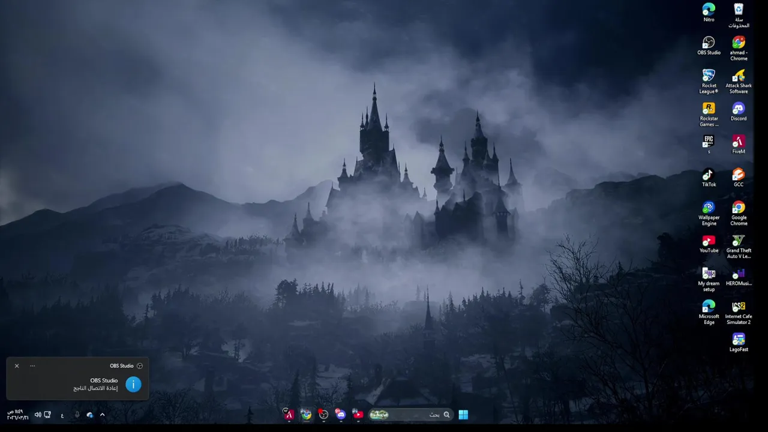
Task: Select the My dream setup desktop file
Action: pos(709,280)
